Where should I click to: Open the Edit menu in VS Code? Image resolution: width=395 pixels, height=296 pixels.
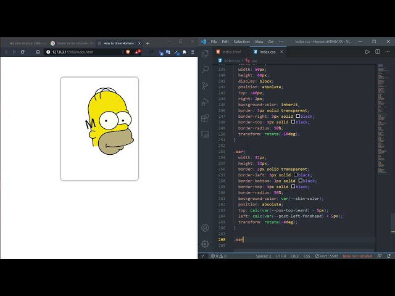coord(225,42)
